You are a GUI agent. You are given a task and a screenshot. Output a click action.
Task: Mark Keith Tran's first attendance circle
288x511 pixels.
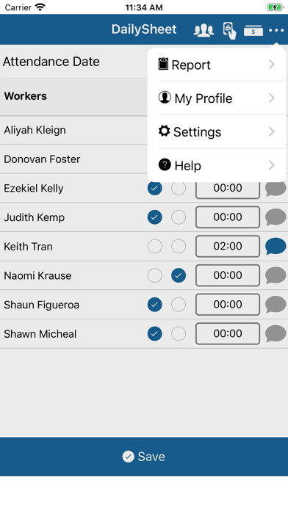tap(154, 247)
